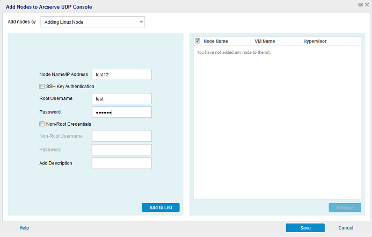Tick the Non-Root Credentials checkbox
The image size is (372, 237).
[42, 124]
